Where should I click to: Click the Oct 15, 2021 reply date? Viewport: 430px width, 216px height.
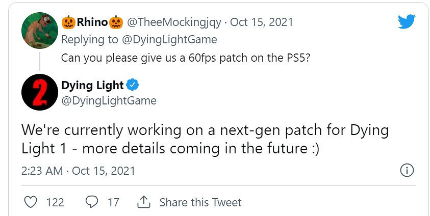pyautogui.click(x=262, y=22)
